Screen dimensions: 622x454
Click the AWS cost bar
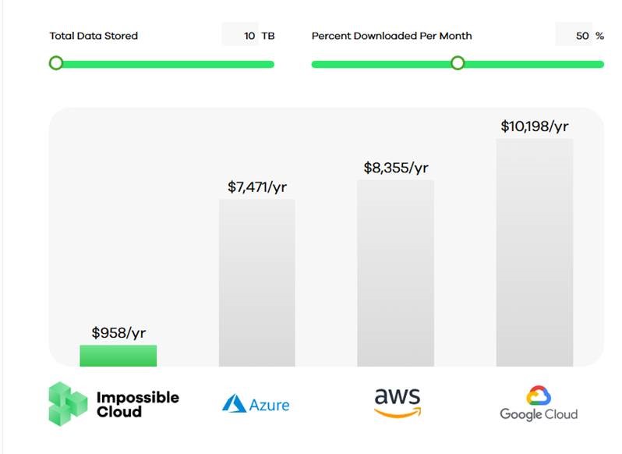pos(395,273)
